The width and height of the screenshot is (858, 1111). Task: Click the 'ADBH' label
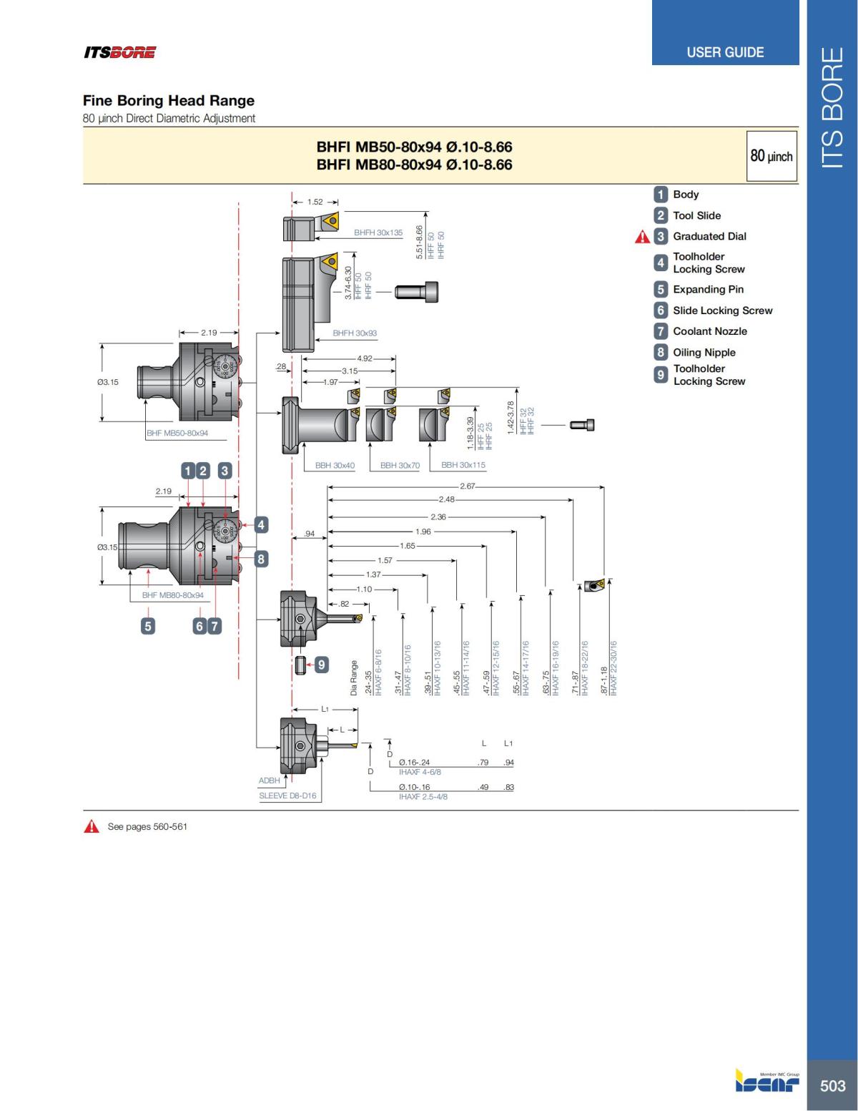coord(270,780)
